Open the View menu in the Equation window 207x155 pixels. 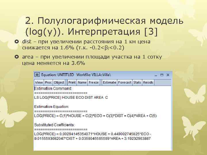39,82
